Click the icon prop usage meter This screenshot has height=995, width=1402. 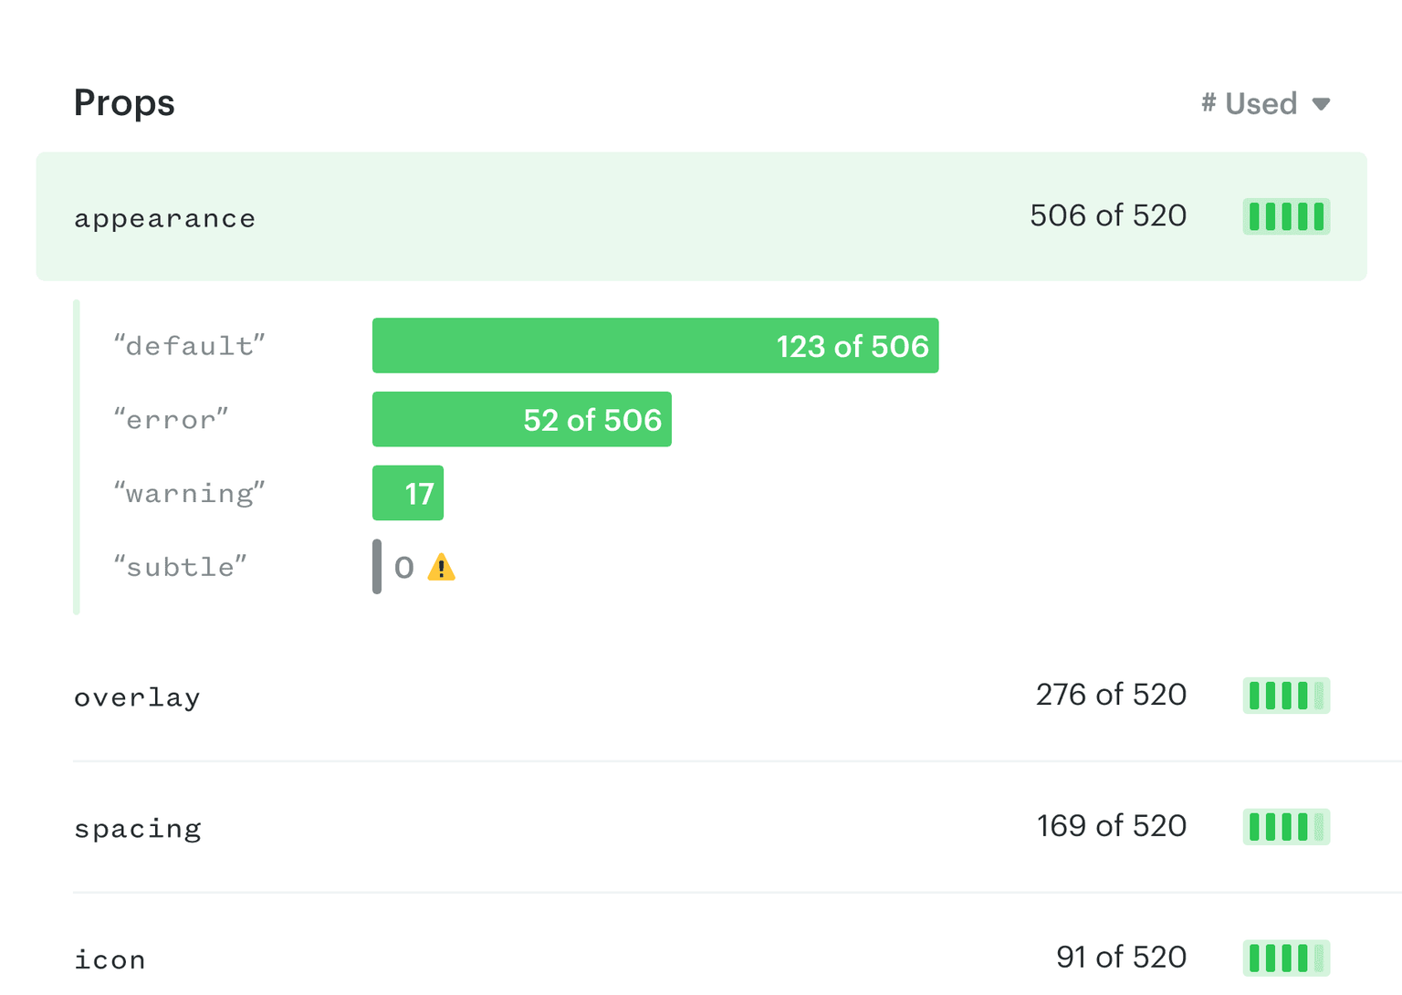pos(1287,958)
